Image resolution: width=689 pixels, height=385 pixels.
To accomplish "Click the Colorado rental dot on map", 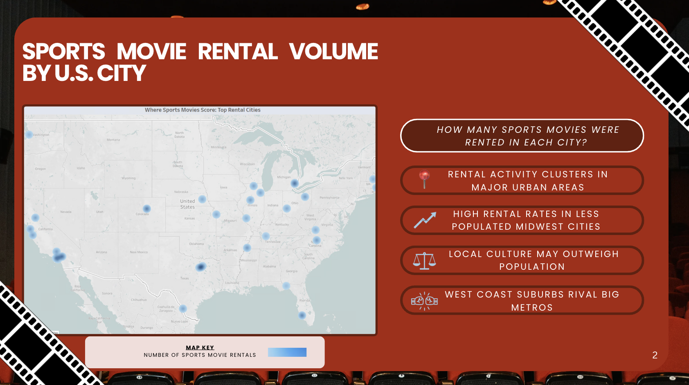I will (147, 209).
